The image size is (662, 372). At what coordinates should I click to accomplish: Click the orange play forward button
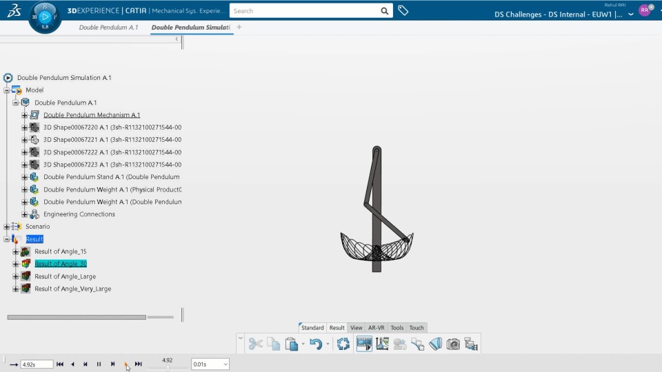126,364
